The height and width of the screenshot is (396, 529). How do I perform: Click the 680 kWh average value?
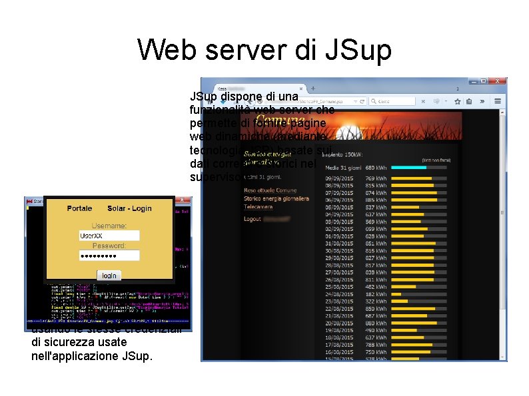(376, 168)
